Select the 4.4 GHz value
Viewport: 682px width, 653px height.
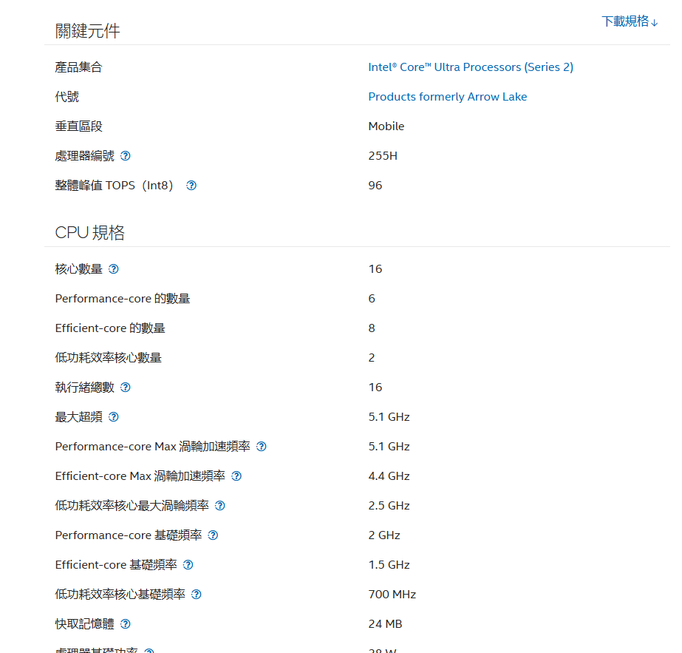[x=389, y=476]
